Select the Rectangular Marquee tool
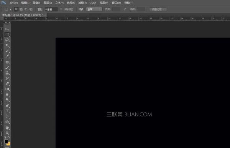Image resolution: width=230 pixels, height=148 pixels. [7, 35]
